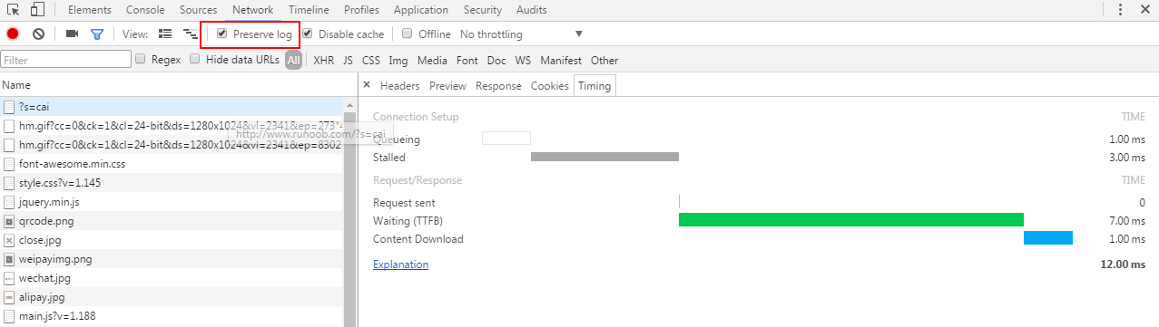Use the large request rows view icon

tap(165, 34)
